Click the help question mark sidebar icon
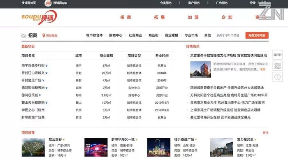Screen dimensions: 288x160 tap(277, 77)
